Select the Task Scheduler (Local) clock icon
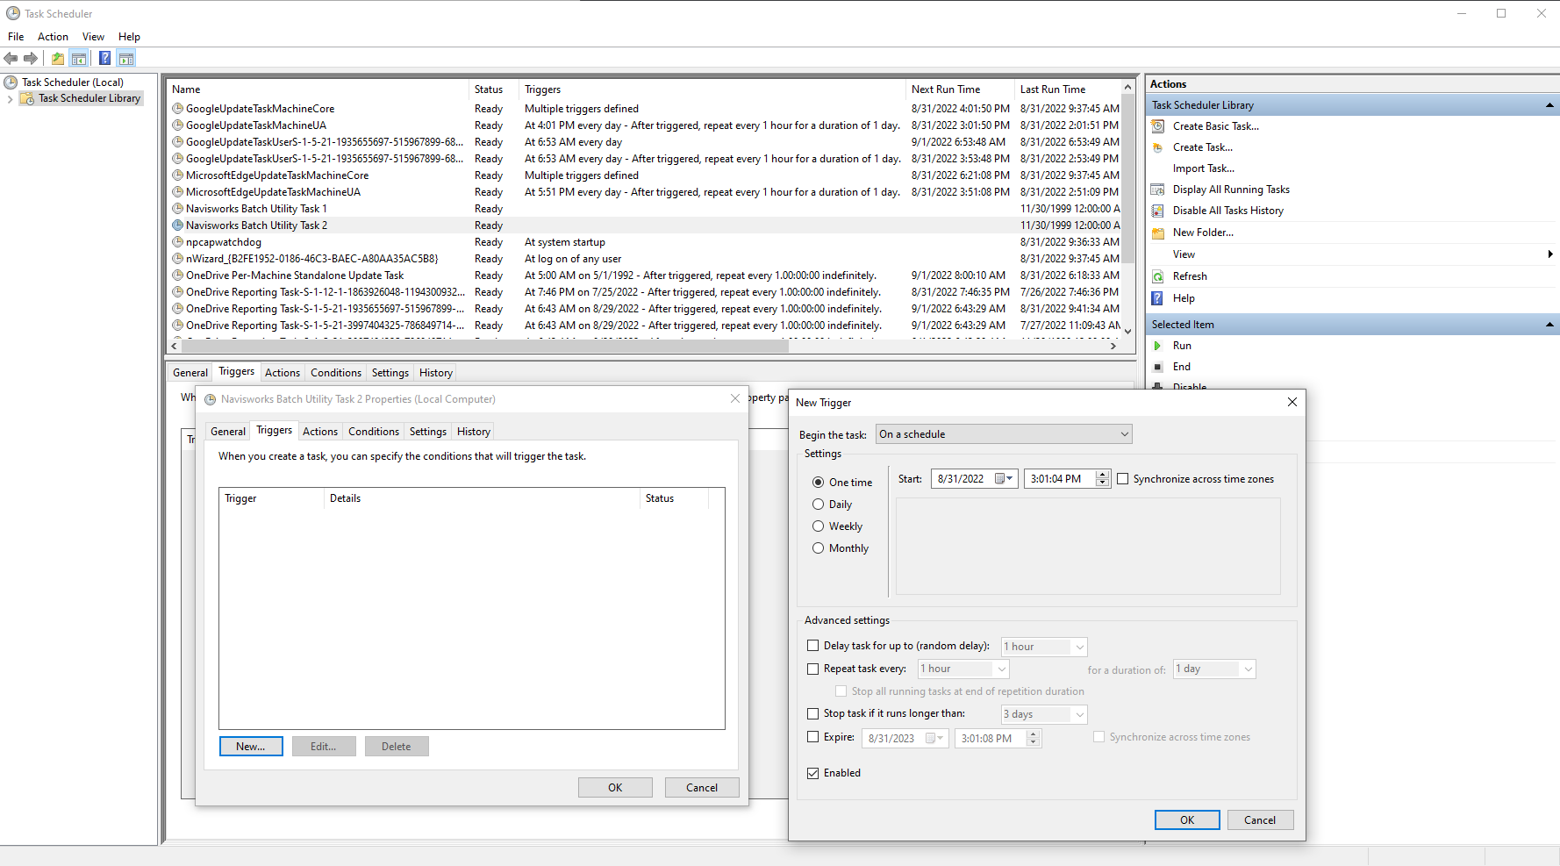 [x=11, y=82]
